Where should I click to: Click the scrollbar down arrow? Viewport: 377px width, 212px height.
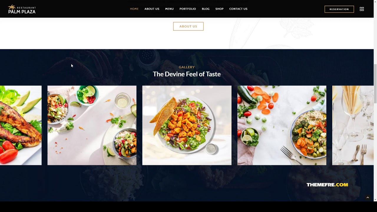pyautogui.click(x=375, y=200)
